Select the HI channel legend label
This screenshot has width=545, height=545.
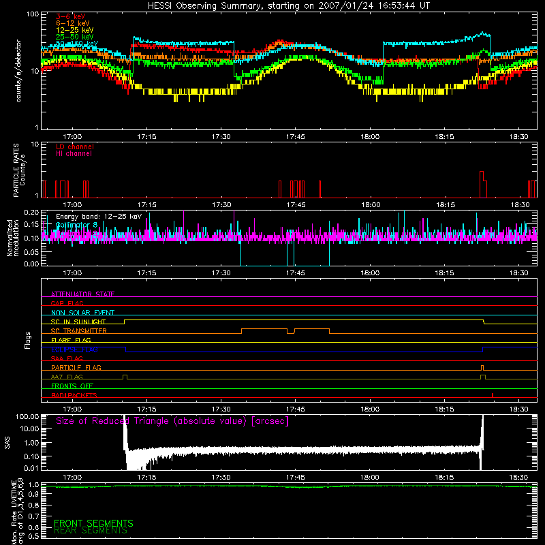coord(74,154)
